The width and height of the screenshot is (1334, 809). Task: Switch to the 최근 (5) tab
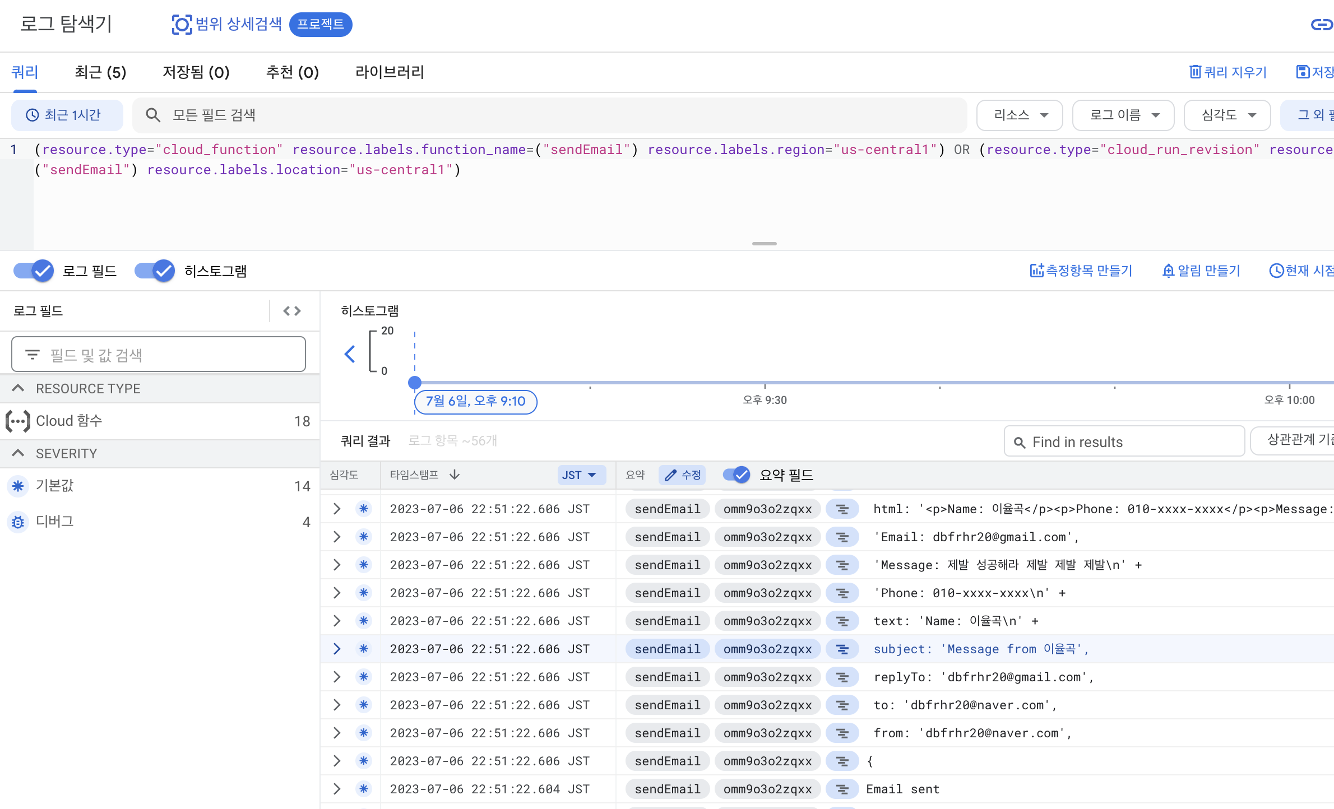tap(100, 72)
